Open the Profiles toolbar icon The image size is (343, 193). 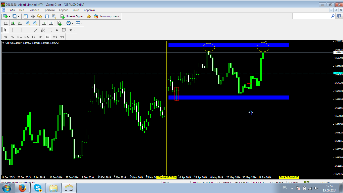coord(15,16)
